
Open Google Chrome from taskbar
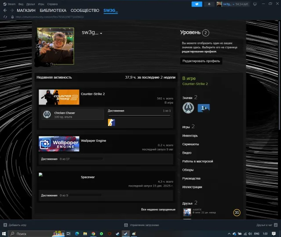pyautogui.click(x=93, y=233)
